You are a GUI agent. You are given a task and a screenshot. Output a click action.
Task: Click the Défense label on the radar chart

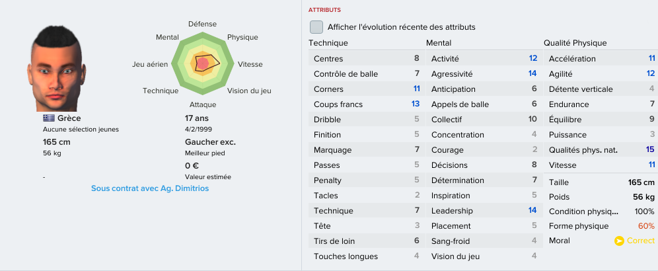click(x=202, y=24)
